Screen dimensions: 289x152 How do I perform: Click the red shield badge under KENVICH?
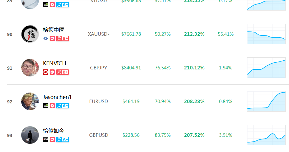click(52, 72)
